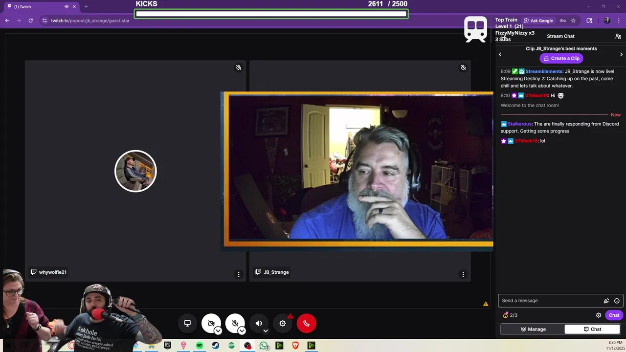626x352 pixels.
Task: Open emote picker smiley icon
Action: pos(617,301)
